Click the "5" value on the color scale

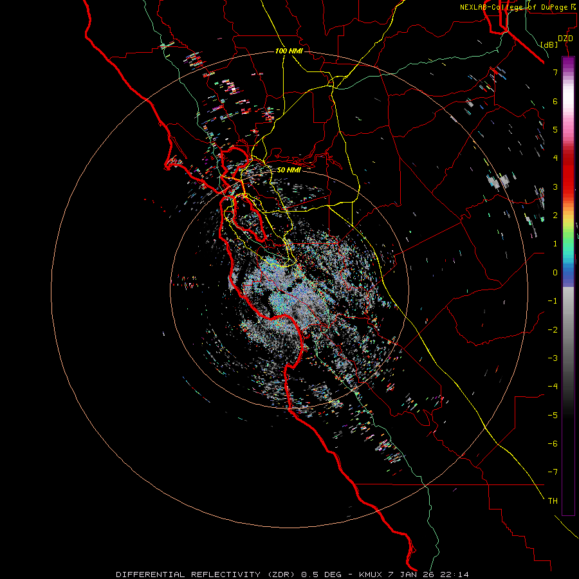tap(555, 129)
